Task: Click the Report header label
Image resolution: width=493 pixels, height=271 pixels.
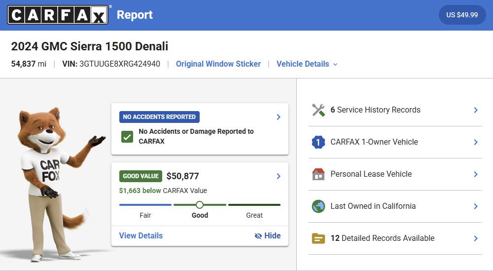Action: 135,15
